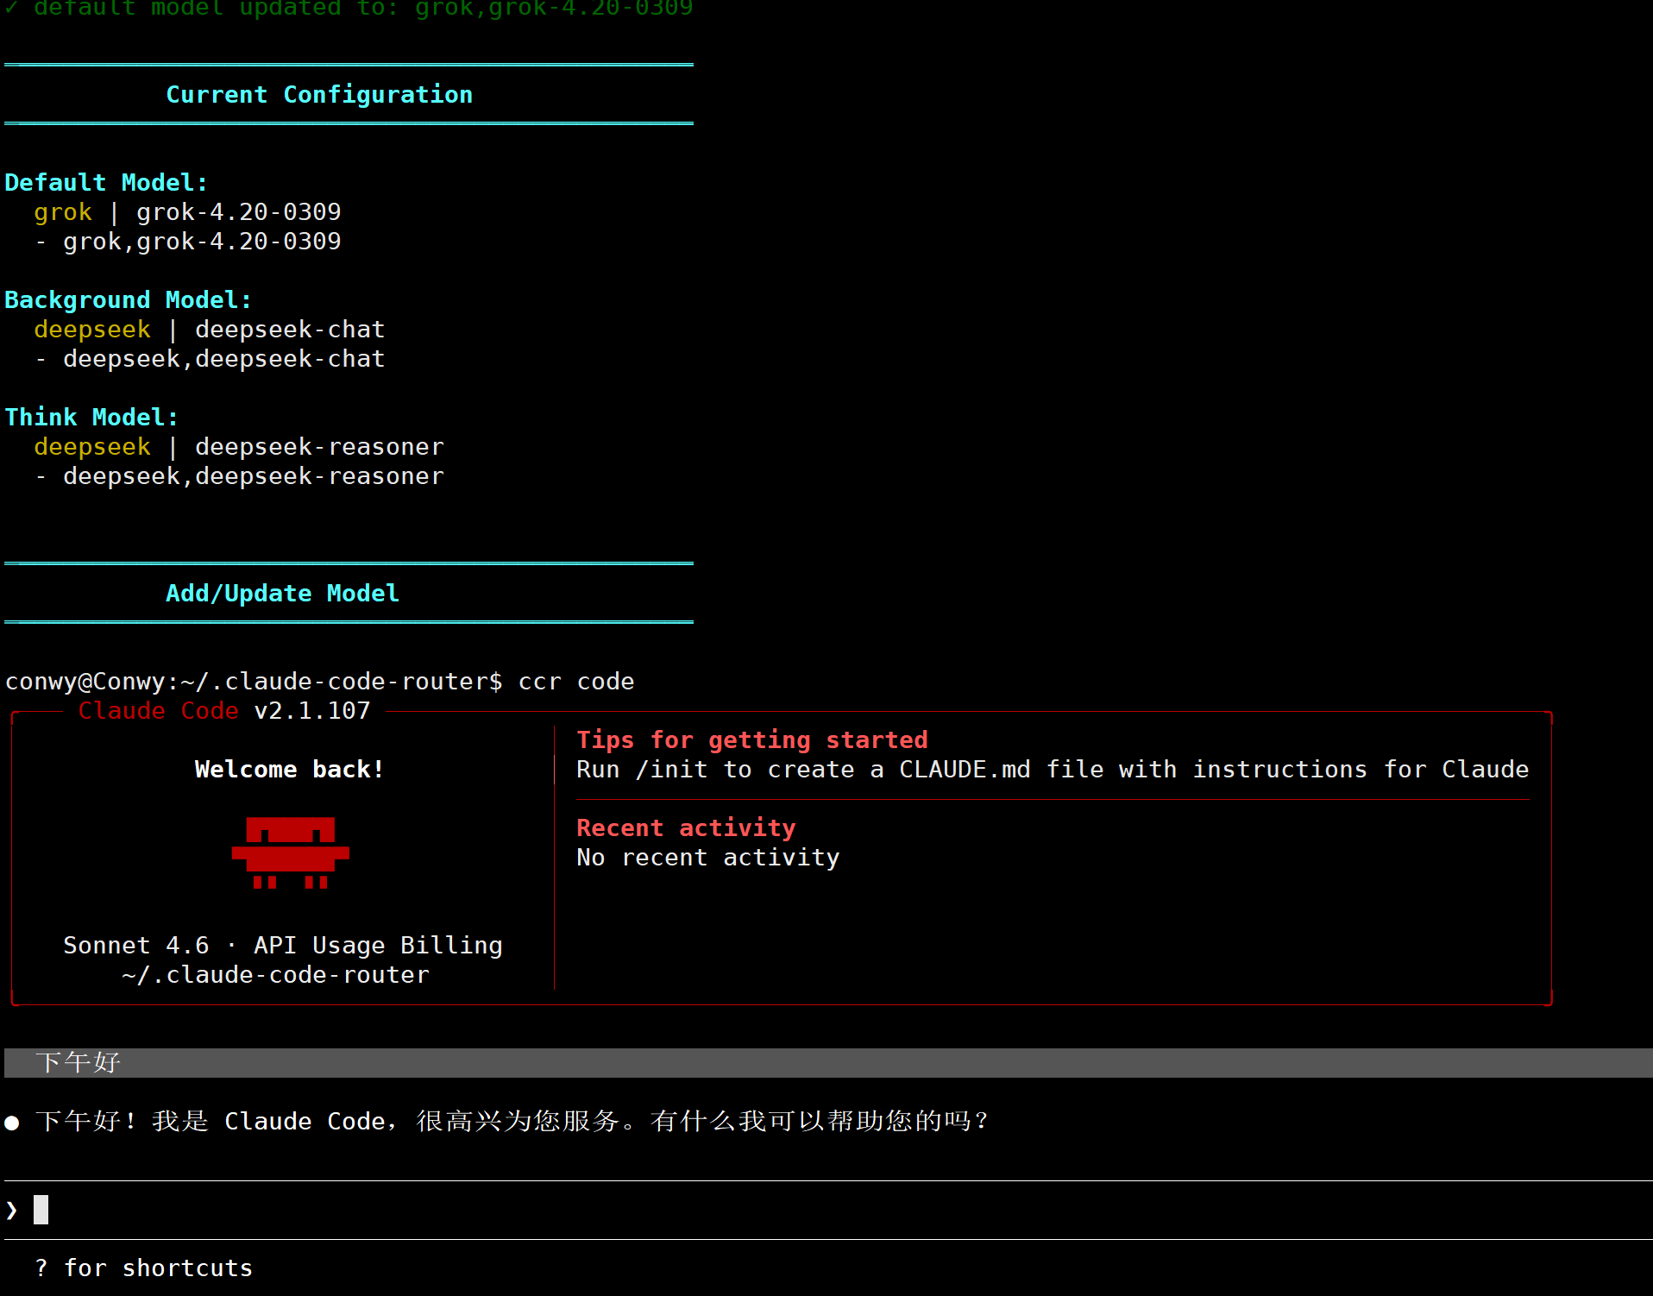Click Claude's reply starting '下午好！我是 Claude Code'
1653x1296 pixels.
[512, 1121]
